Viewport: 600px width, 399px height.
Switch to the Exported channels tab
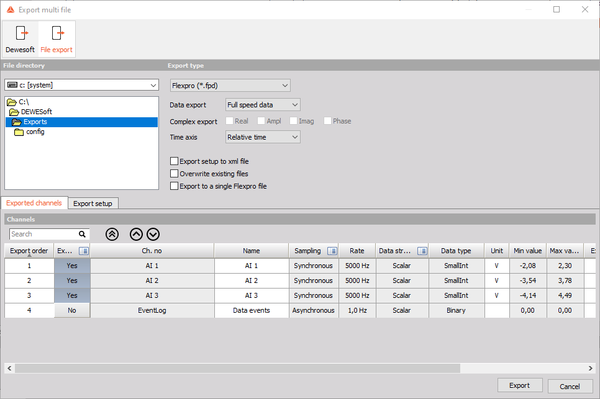coord(34,203)
